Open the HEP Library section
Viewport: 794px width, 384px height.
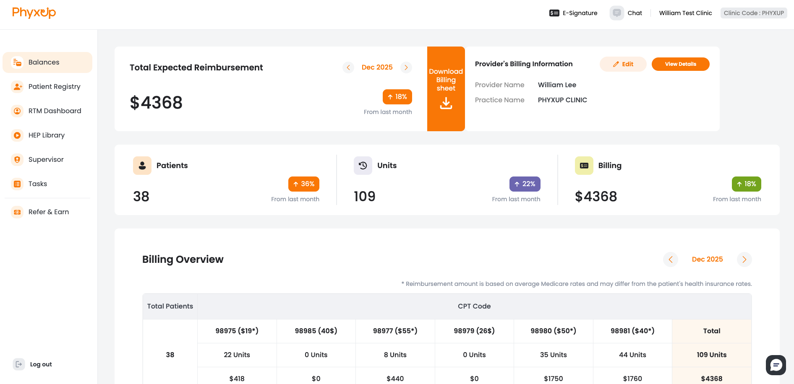[46, 135]
